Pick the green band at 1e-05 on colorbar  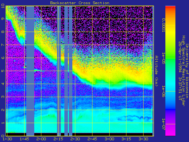[170, 57]
